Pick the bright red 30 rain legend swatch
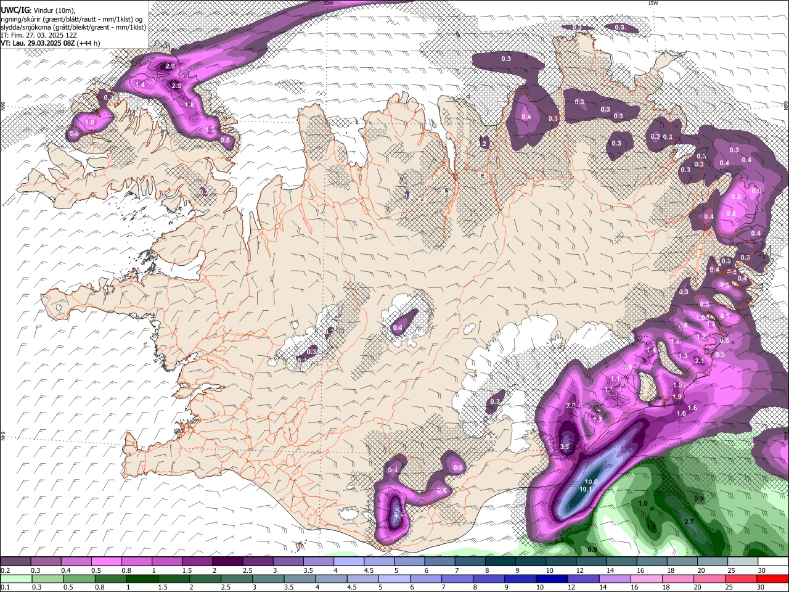This screenshot has height=592, width=789. coord(772,579)
